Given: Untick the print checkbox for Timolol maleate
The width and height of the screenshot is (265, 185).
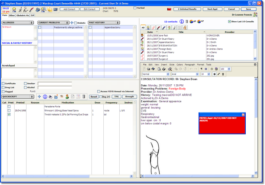Looking at the screenshot, I should (9, 115).
